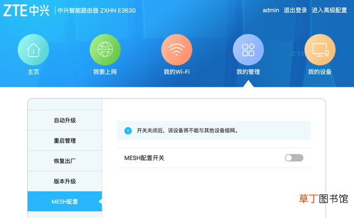354x218 pixels.
Task: Open the 我的Wi-Fi wireless icon
Action: point(177,50)
